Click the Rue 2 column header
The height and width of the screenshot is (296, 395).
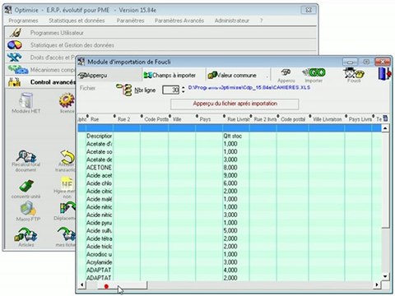[x=127, y=119]
